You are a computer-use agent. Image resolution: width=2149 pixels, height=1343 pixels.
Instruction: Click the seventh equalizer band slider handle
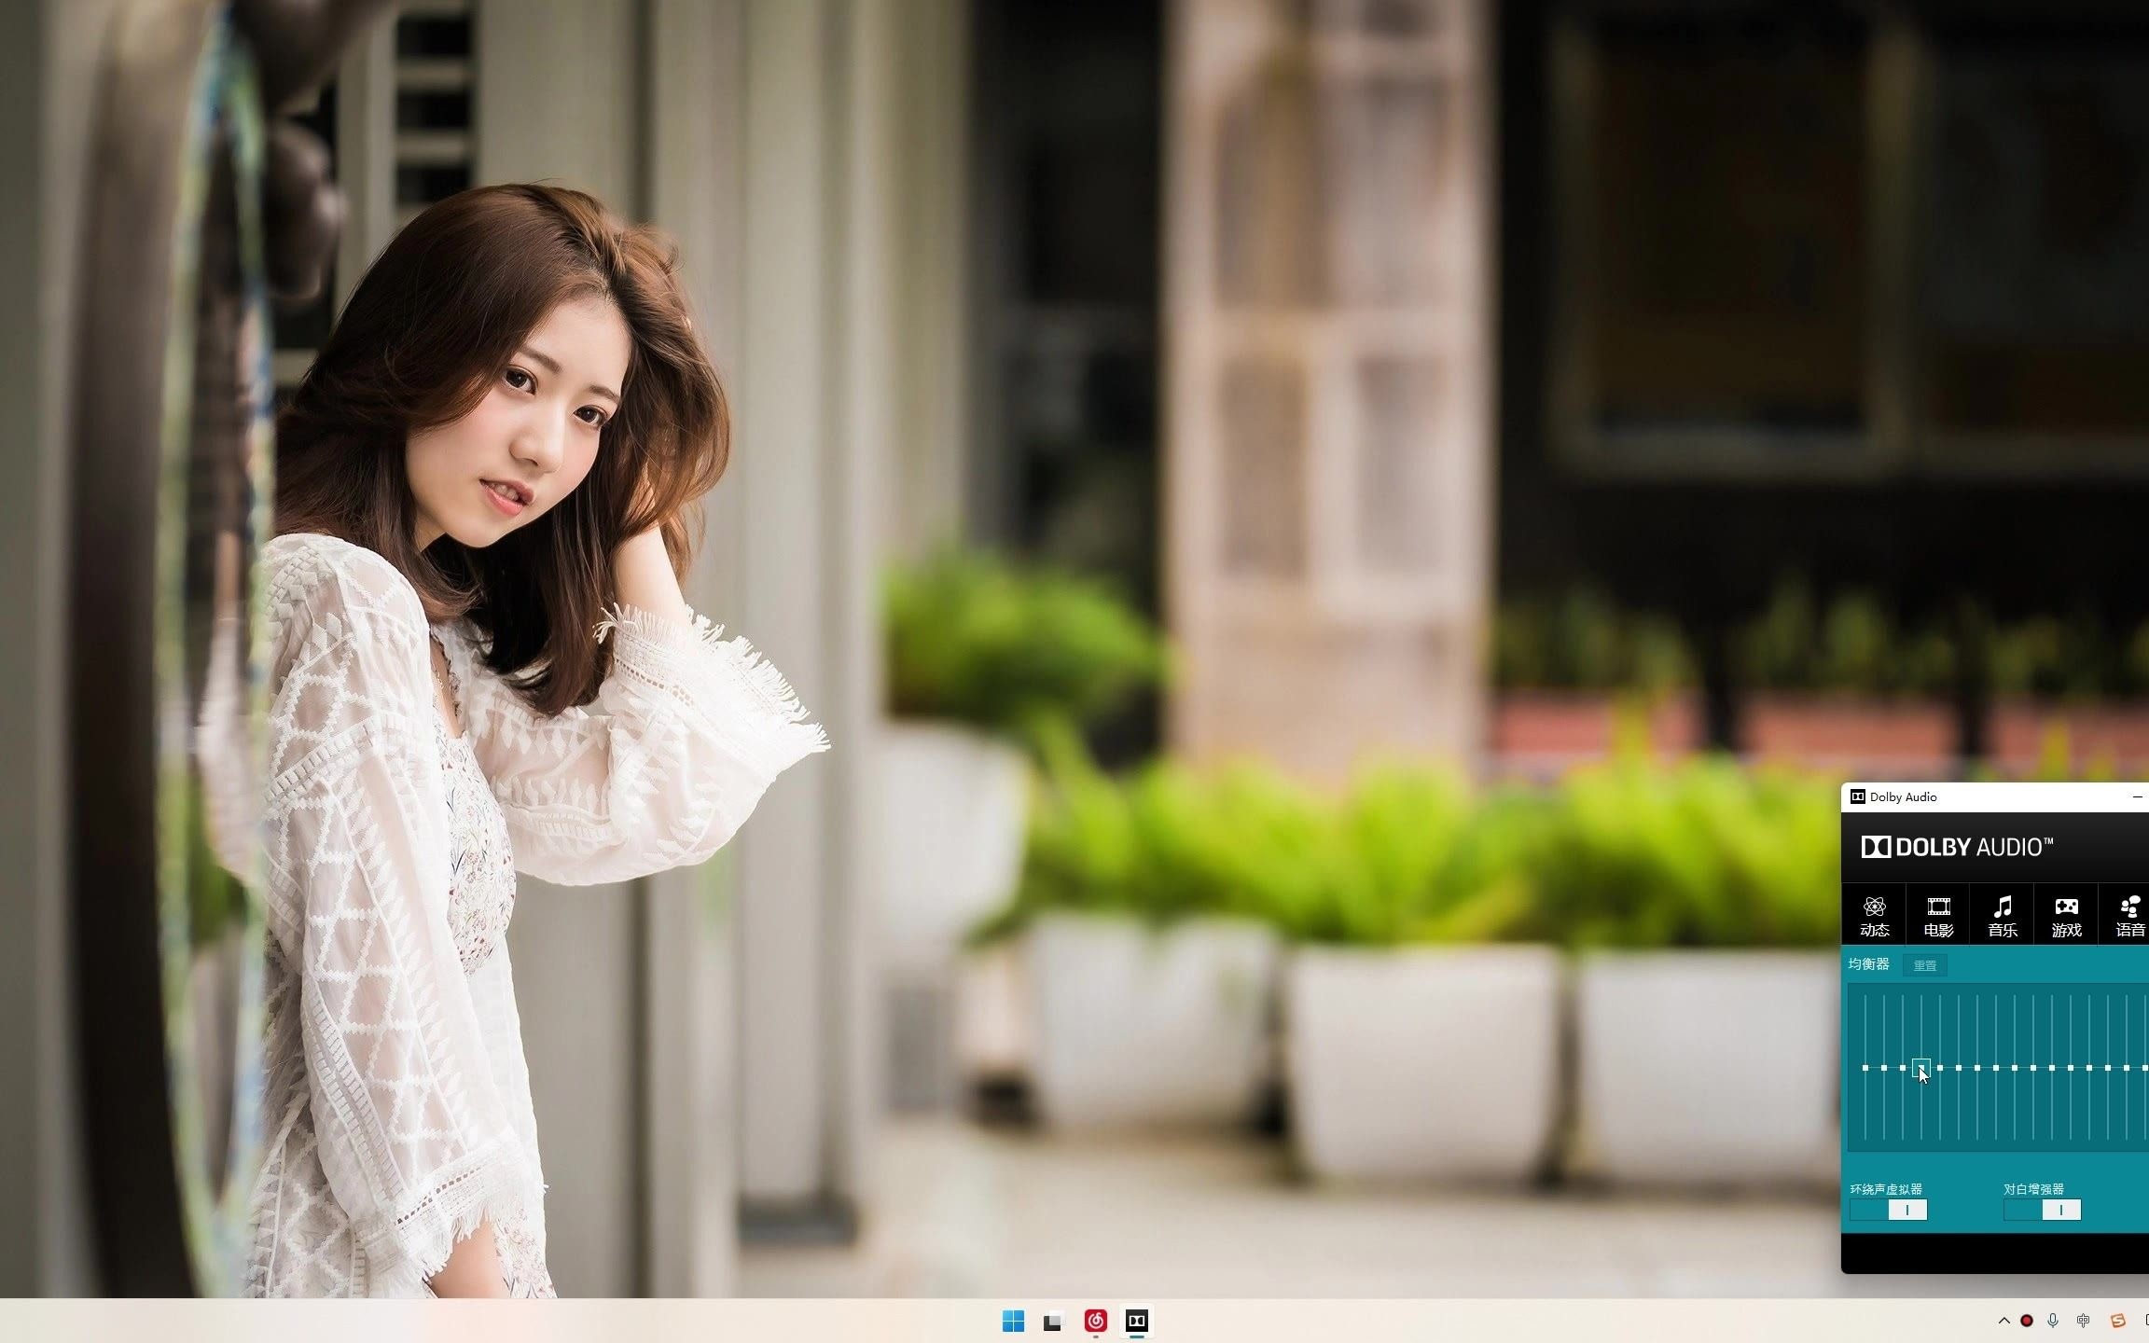(1977, 1068)
